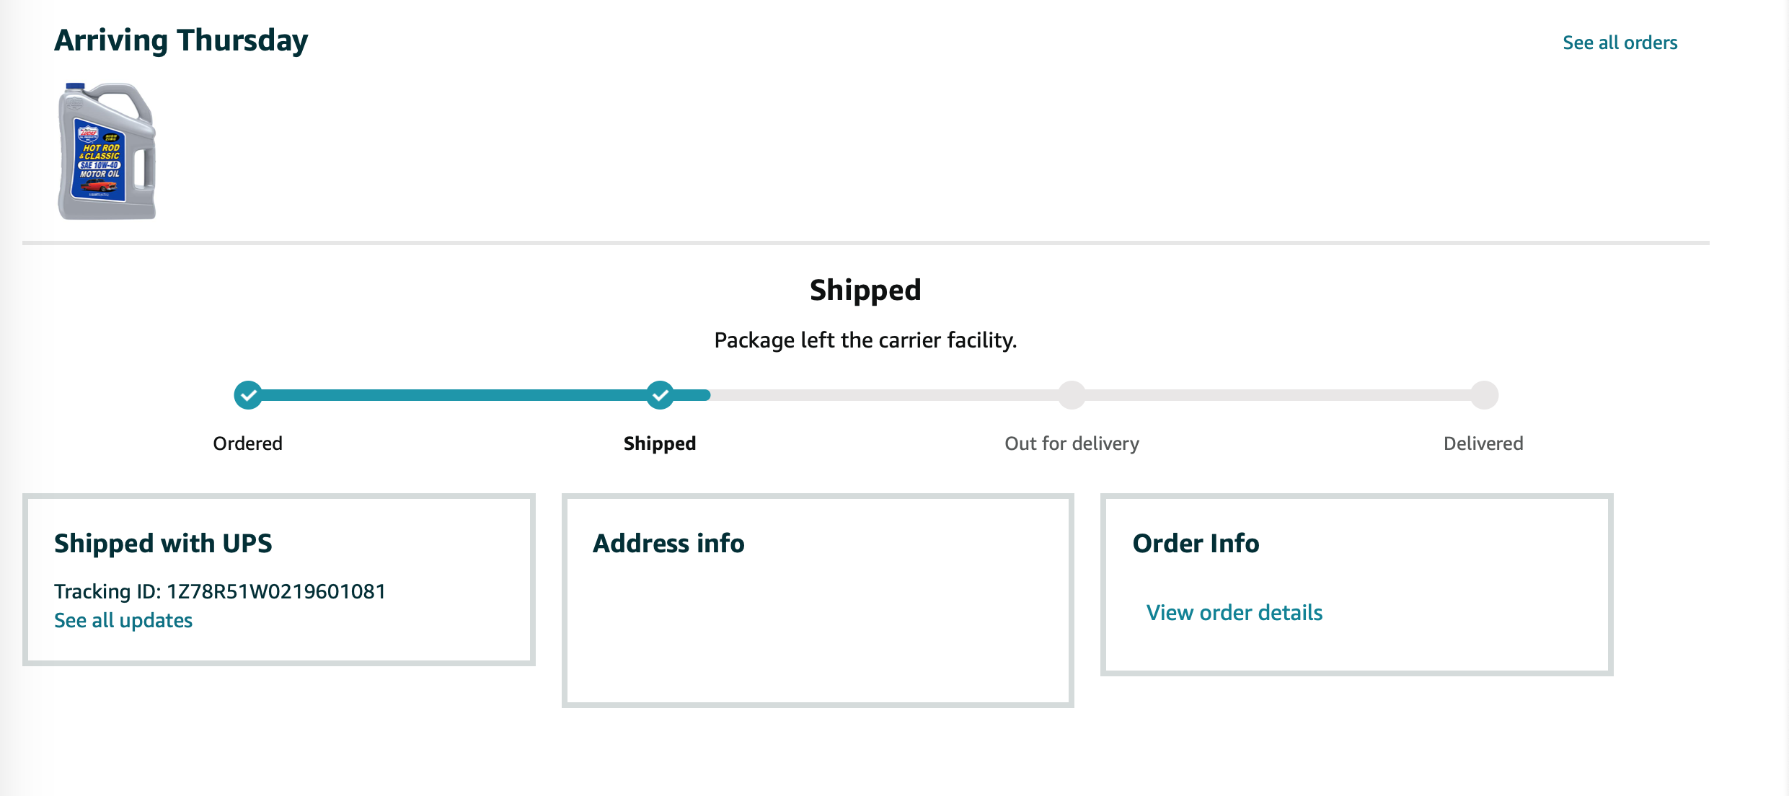Open the View order details link

point(1234,612)
